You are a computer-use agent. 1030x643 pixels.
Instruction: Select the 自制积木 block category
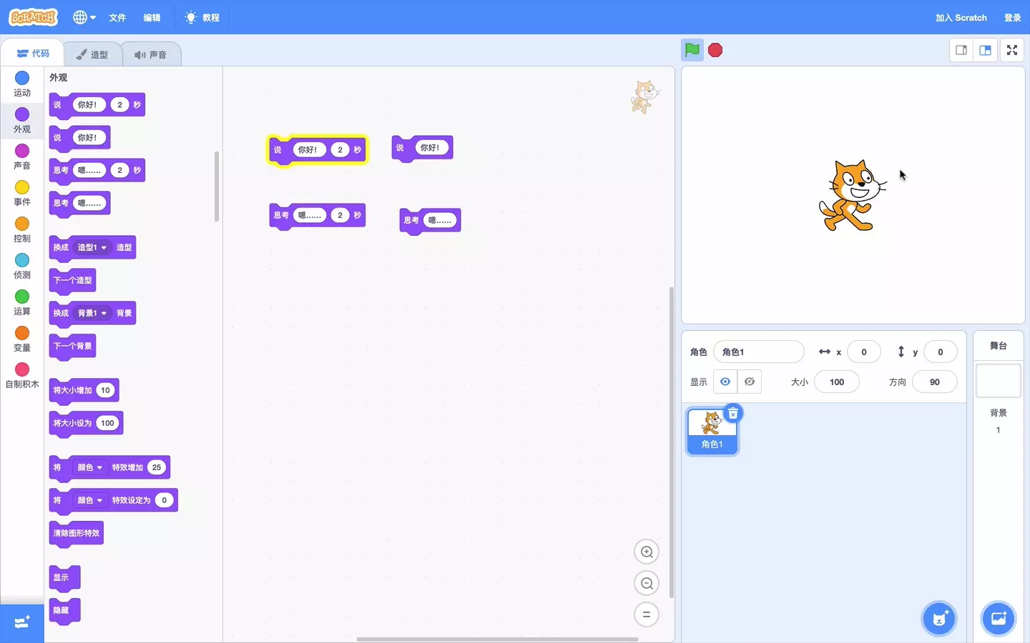pos(22,375)
